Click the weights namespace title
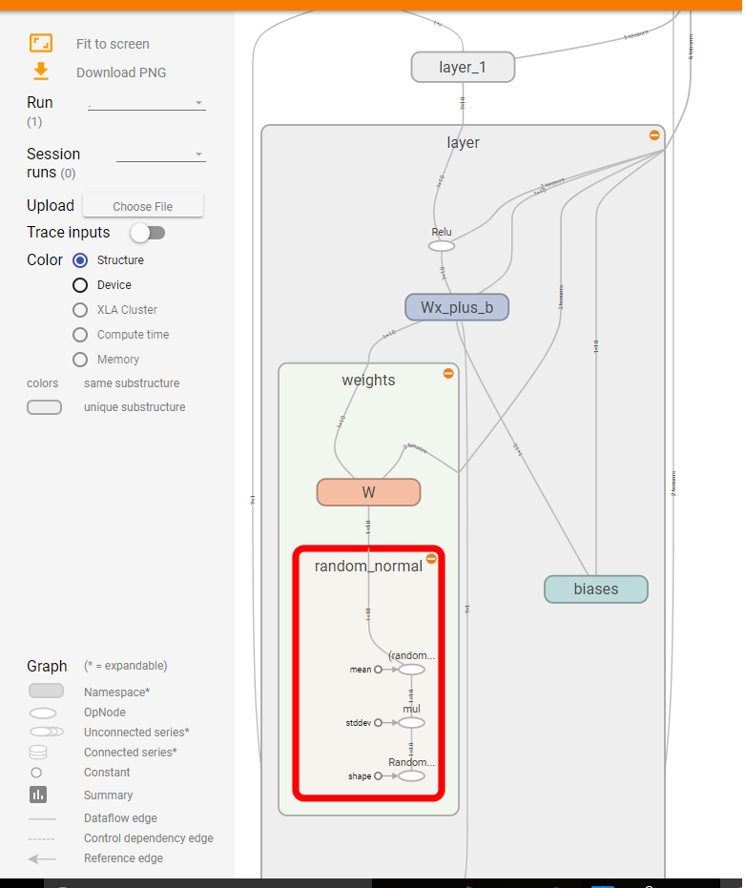This screenshot has height=888, width=745. click(x=368, y=380)
